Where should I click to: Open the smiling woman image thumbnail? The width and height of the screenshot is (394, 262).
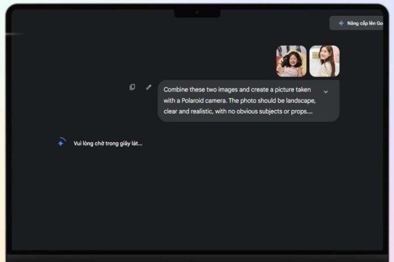[x=324, y=61]
